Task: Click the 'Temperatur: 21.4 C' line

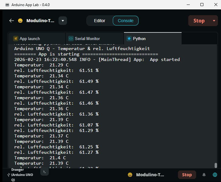Action: coord(40,158)
